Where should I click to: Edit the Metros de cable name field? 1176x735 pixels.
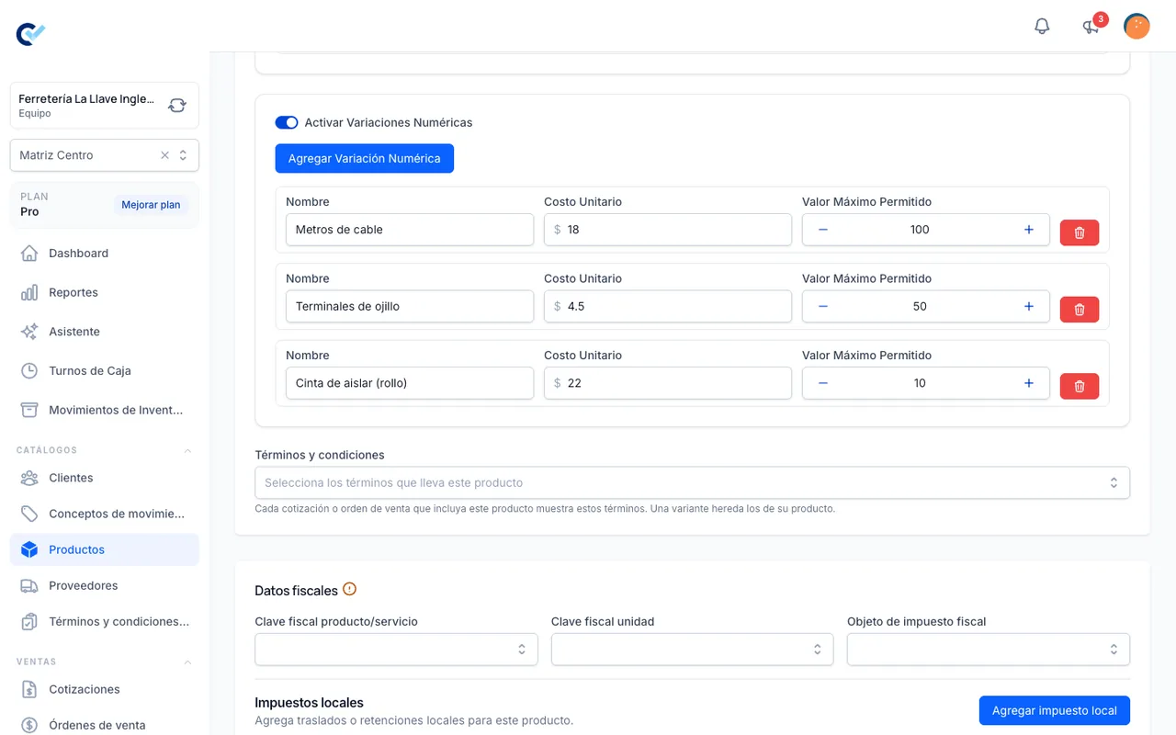[x=410, y=230]
